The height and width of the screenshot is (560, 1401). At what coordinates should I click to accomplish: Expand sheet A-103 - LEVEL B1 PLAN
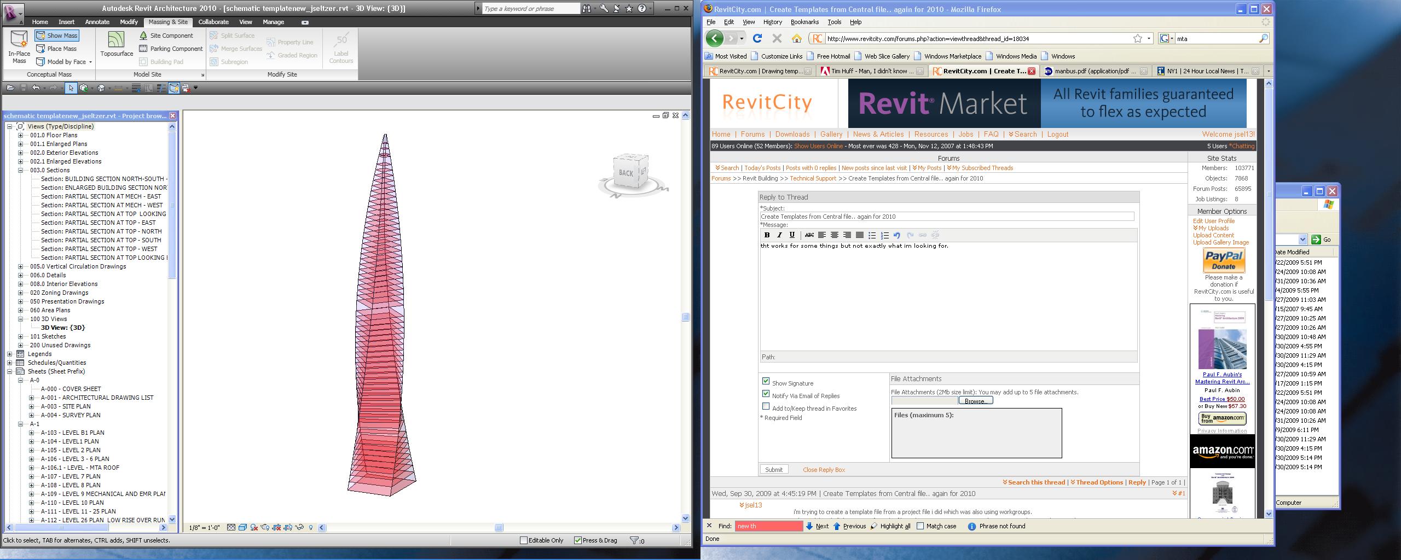tap(32, 433)
